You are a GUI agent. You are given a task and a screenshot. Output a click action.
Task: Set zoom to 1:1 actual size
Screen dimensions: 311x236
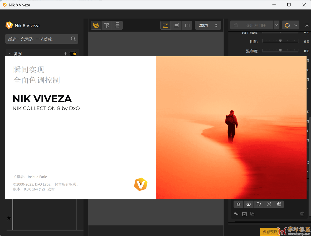pos(187,25)
